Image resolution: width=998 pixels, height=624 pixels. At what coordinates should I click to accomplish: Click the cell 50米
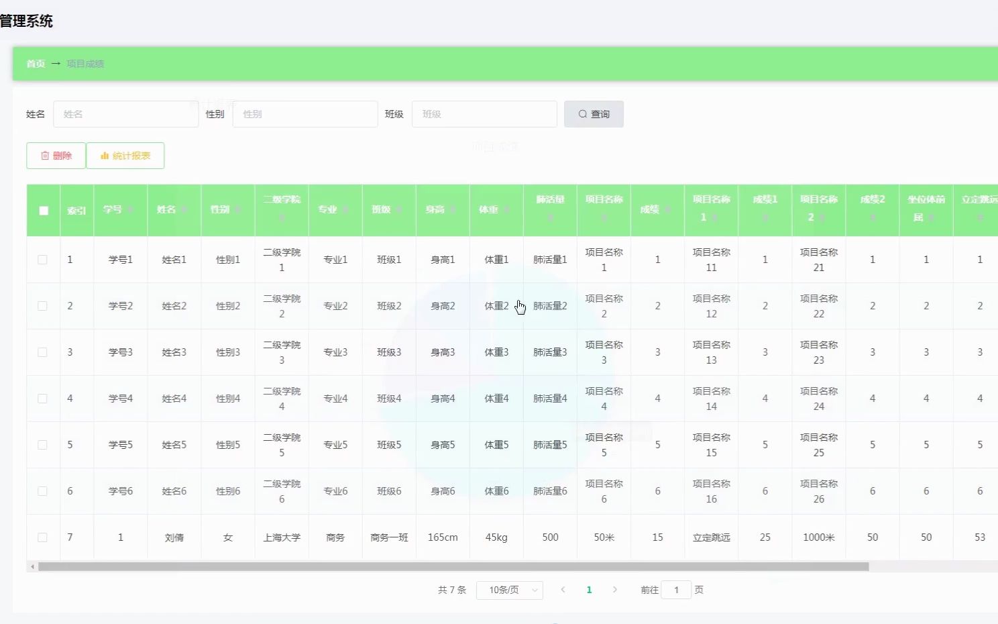[x=604, y=537]
